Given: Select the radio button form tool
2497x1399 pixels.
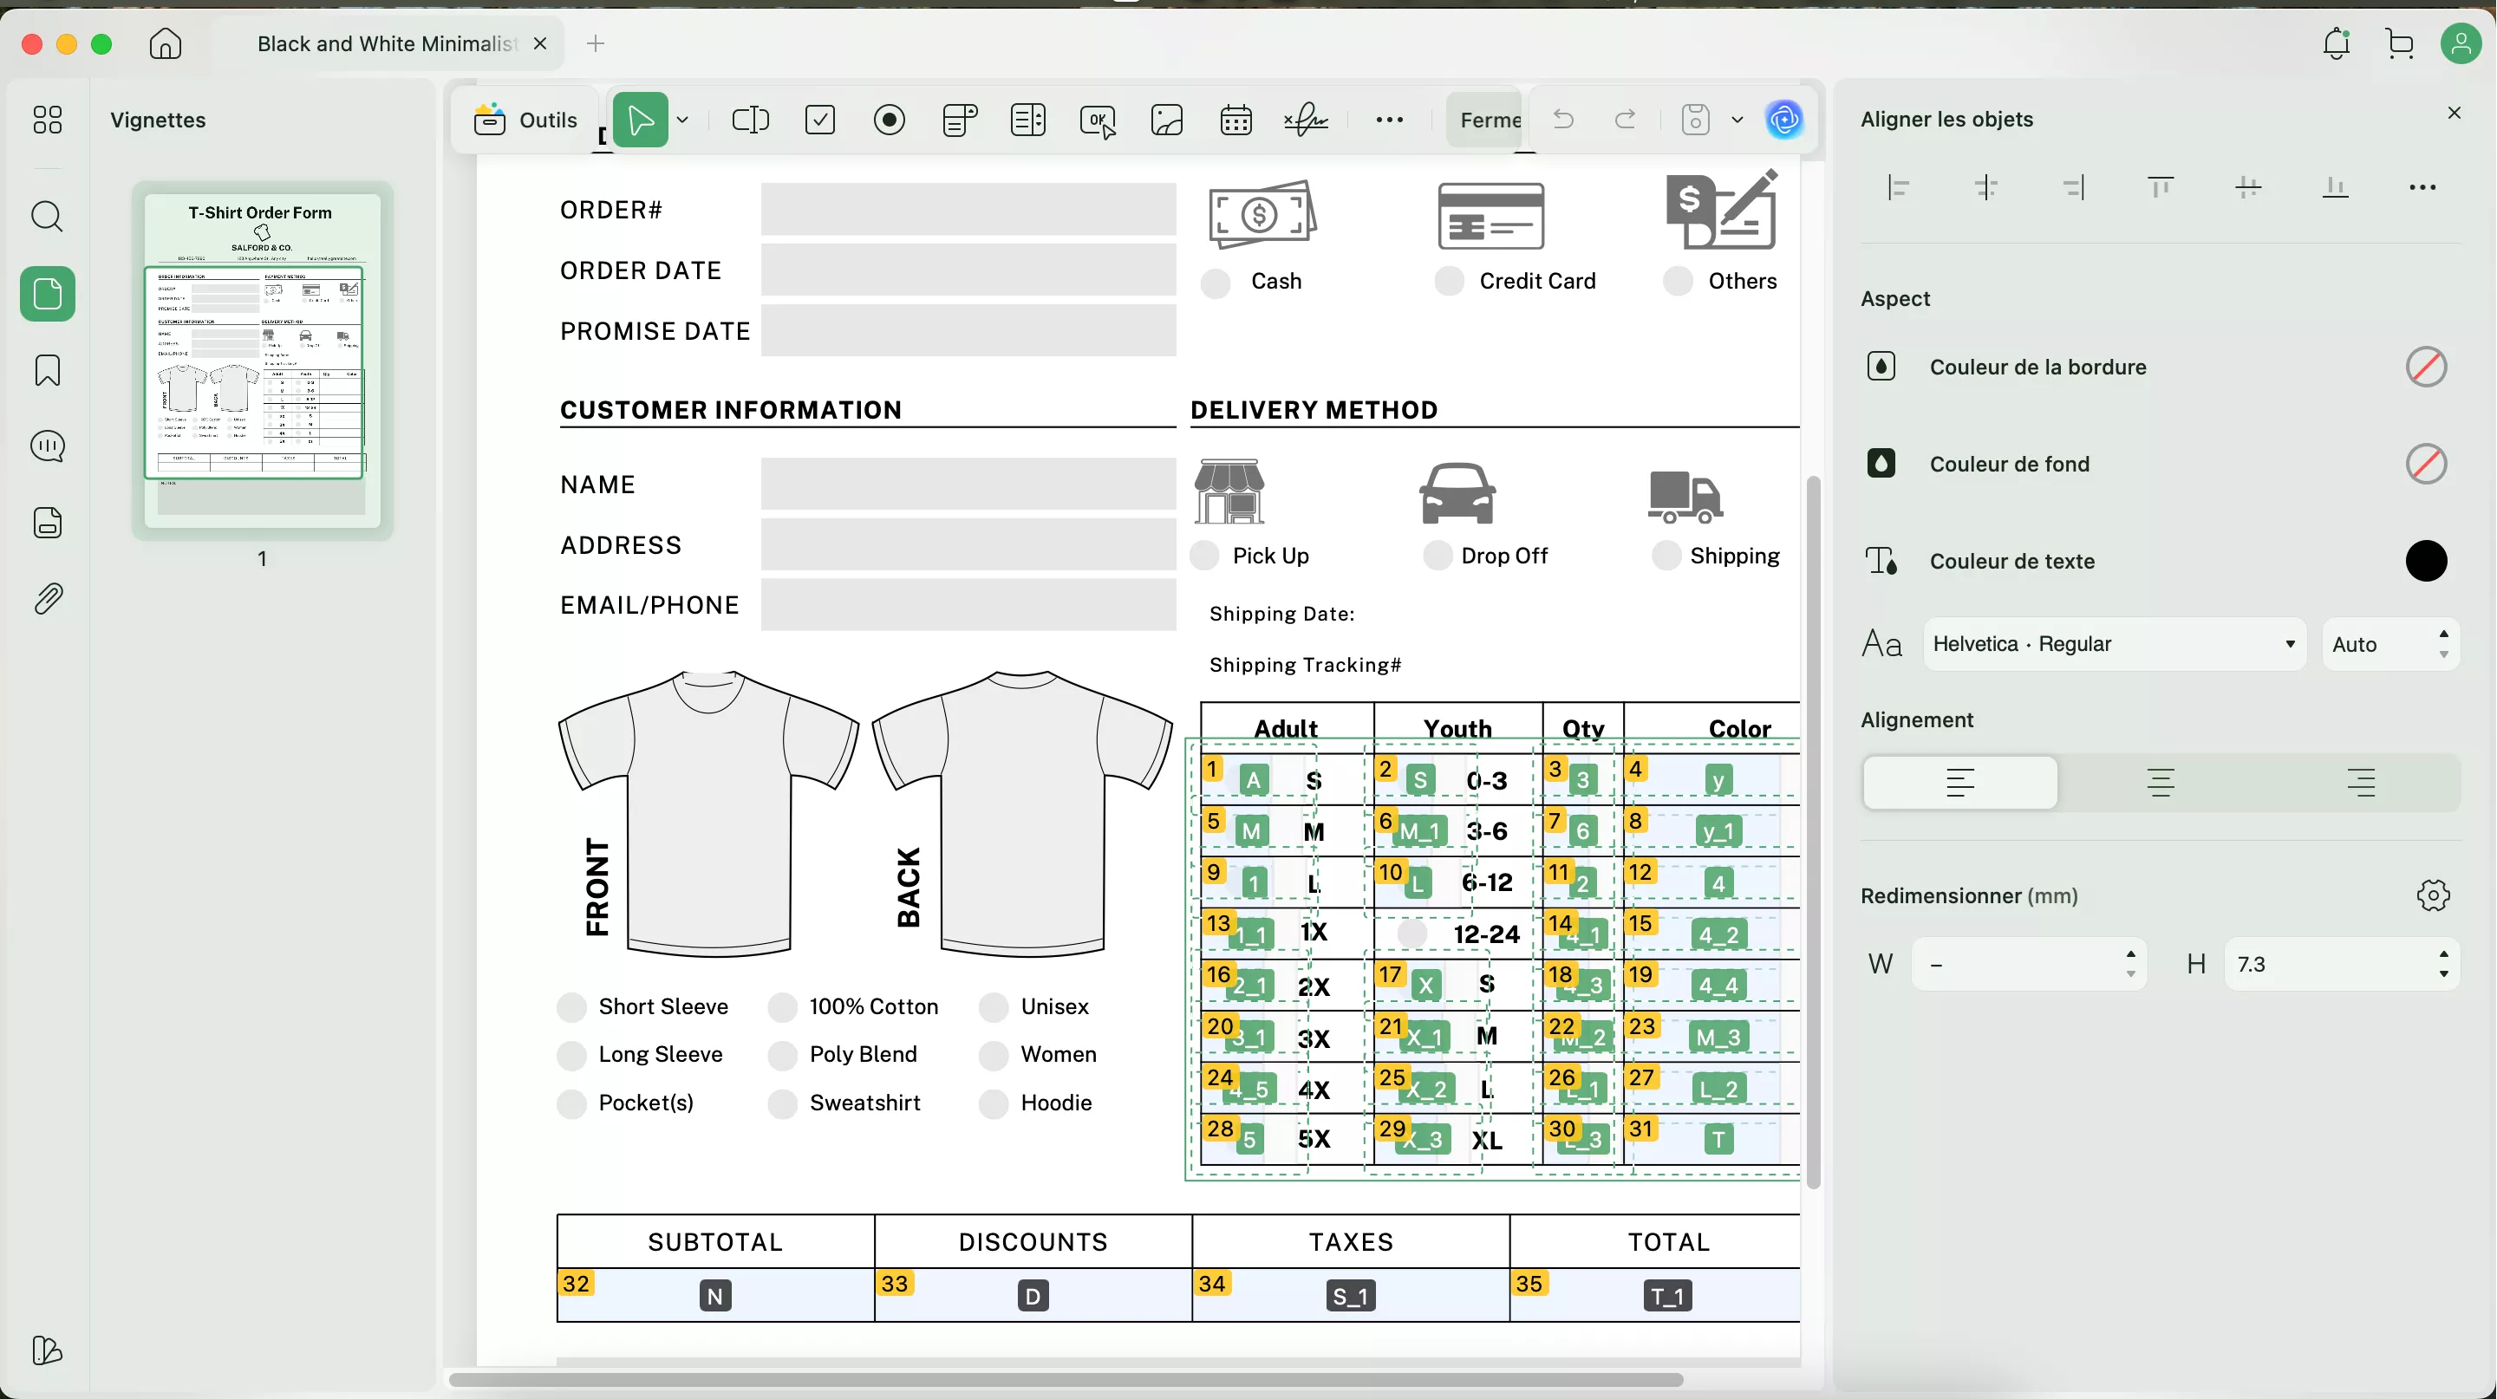Looking at the screenshot, I should (889, 120).
